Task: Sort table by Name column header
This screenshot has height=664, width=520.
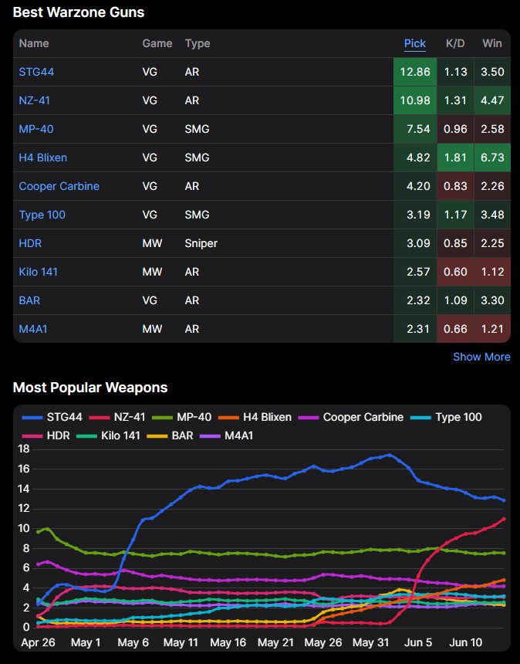Action: pyautogui.click(x=34, y=43)
